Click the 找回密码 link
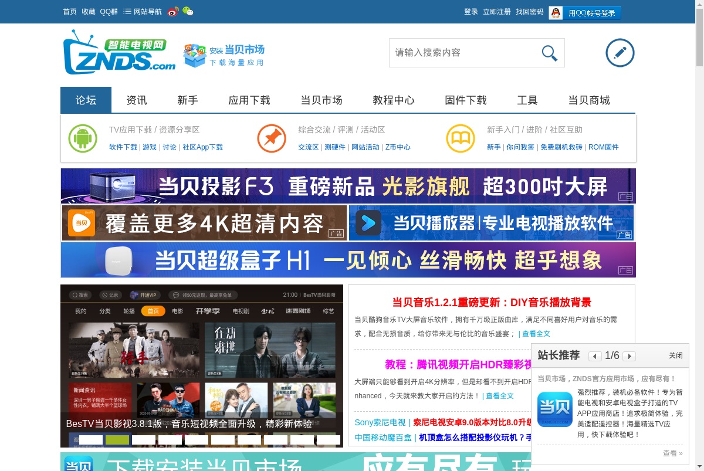The width and height of the screenshot is (704, 471). pos(530,12)
